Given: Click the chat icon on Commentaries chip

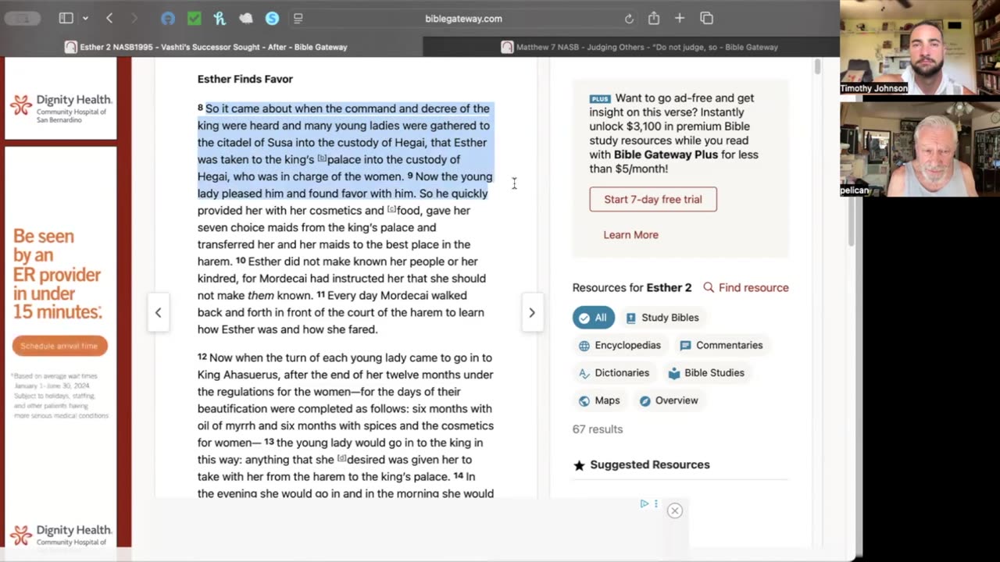Looking at the screenshot, I should (x=685, y=345).
